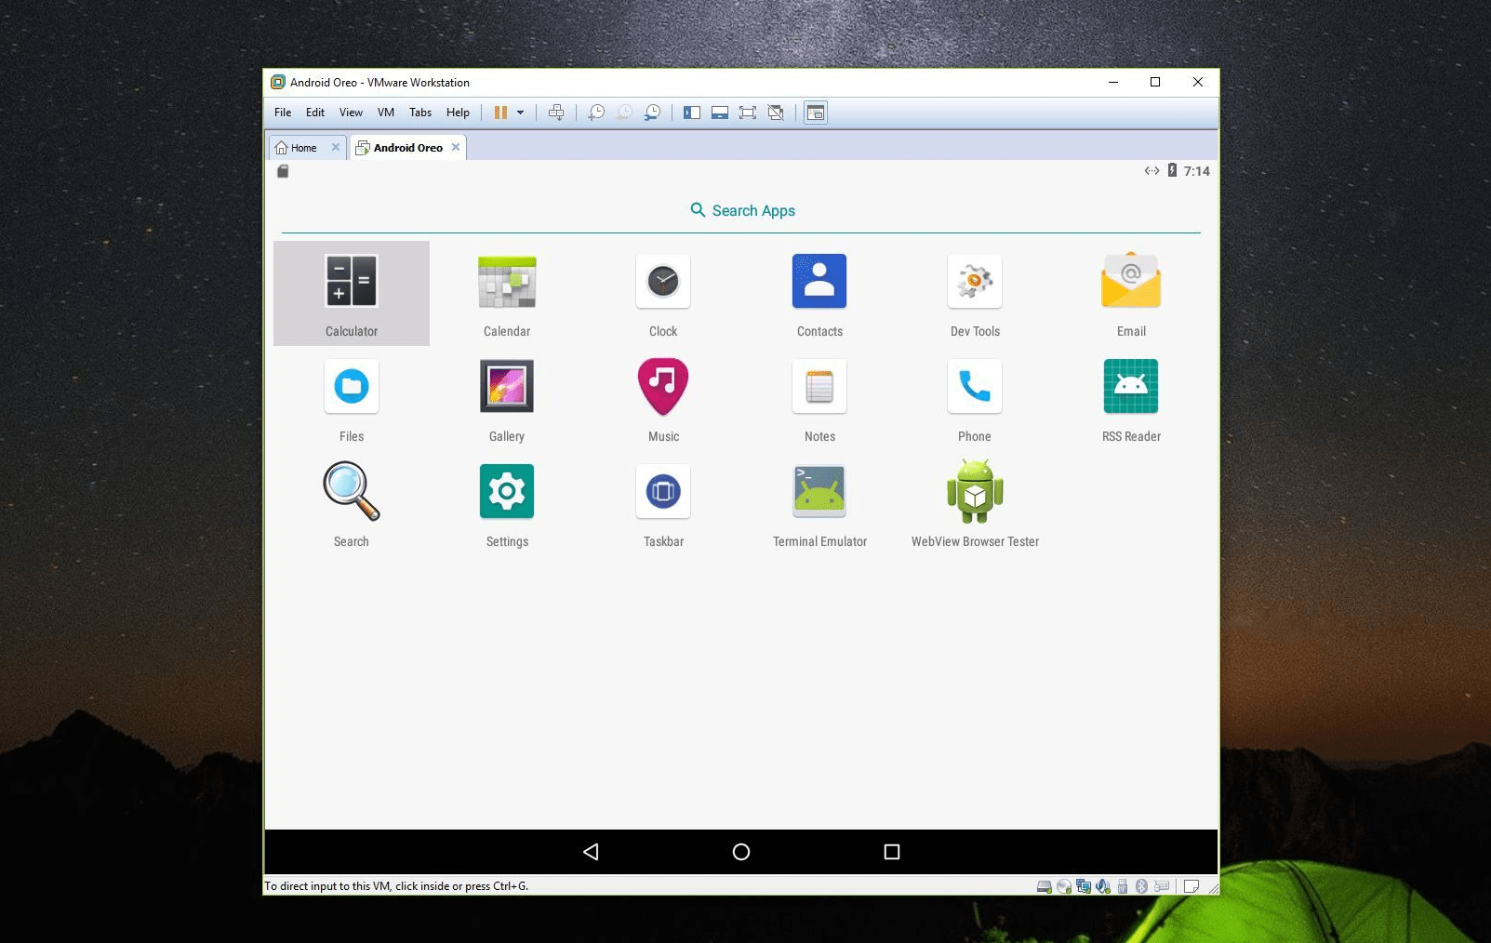
Task: Enter full screen mode
Action: tap(748, 113)
